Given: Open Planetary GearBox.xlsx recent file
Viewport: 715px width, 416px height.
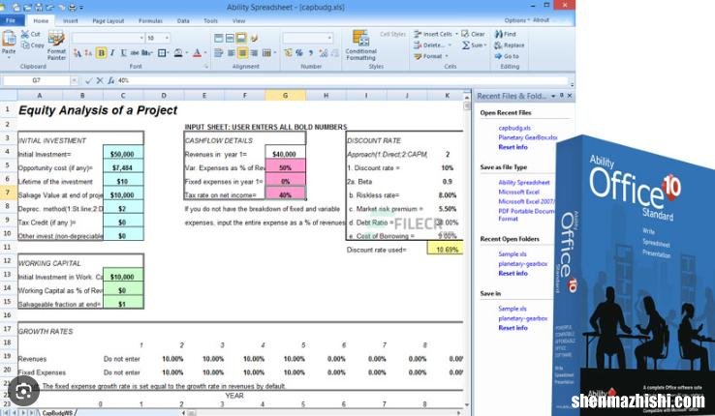Looking at the screenshot, I should click(528, 137).
